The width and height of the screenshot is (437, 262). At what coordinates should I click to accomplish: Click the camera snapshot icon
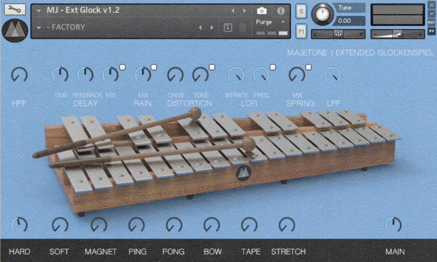[261, 11]
